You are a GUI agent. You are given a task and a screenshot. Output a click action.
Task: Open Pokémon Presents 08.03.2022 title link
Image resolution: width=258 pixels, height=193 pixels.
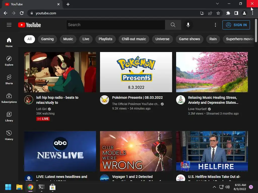pyautogui.click(x=137, y=98)
